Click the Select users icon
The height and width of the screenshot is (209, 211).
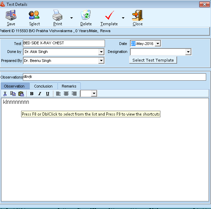coord(34,16)
